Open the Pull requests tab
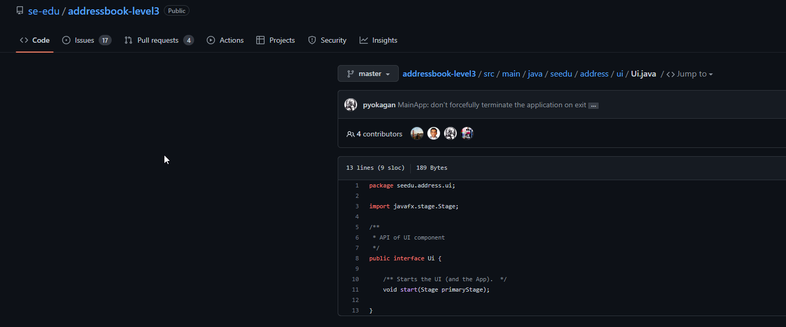The height and width of the screenshot is (327, 786). pos(159,40)
